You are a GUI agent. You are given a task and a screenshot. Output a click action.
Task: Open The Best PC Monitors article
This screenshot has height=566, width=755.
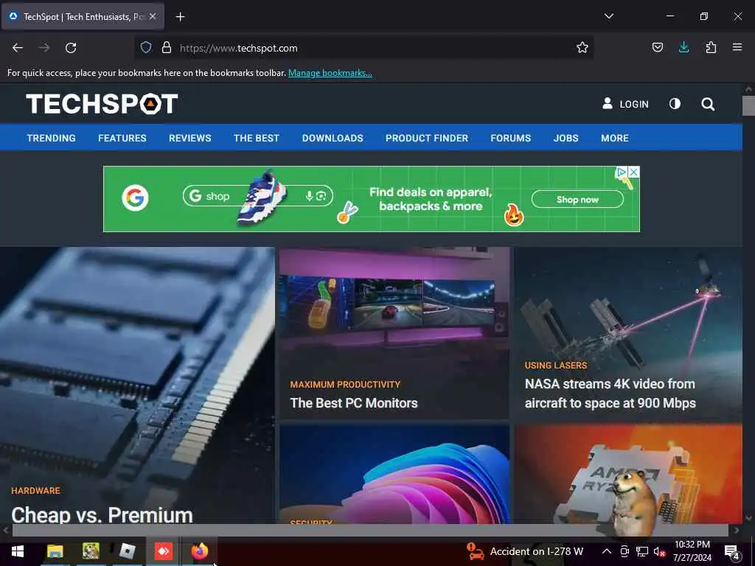point(353,403)
